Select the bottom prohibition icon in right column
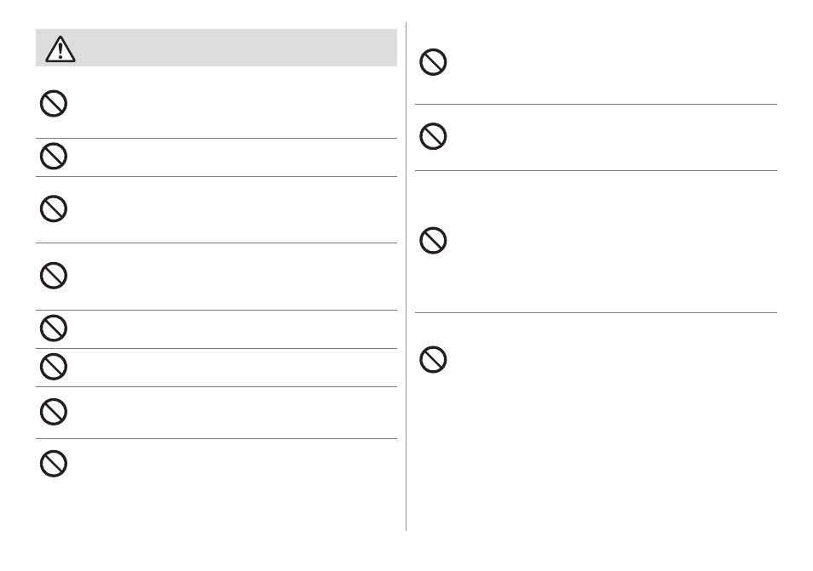Screen dimensions: 813x571 tap(433, 359)
